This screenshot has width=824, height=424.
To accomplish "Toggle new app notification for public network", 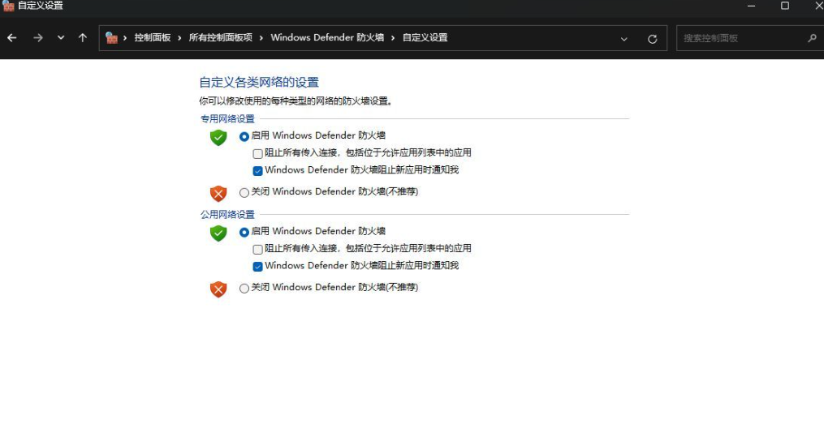I will pos(257,267).
